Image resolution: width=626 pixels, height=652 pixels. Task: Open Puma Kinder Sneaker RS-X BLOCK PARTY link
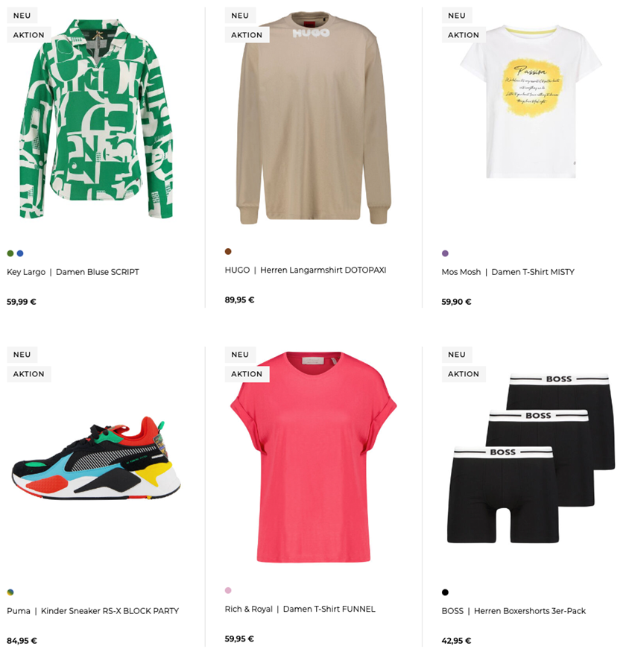click(92, 611)
